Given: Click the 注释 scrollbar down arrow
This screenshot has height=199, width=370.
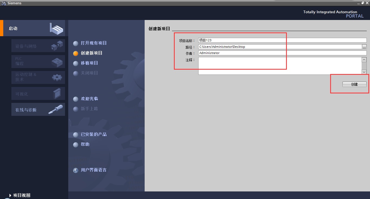Looking at the screenshot, I should click(364, 72).
